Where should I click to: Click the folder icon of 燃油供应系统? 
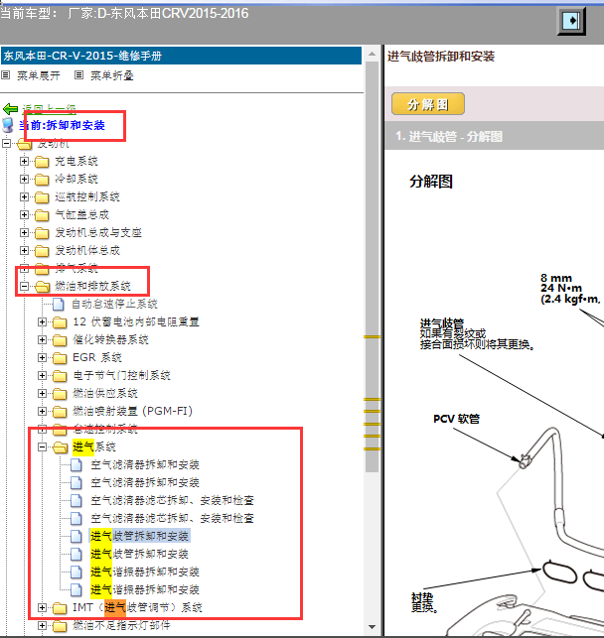tap(60, 394)
